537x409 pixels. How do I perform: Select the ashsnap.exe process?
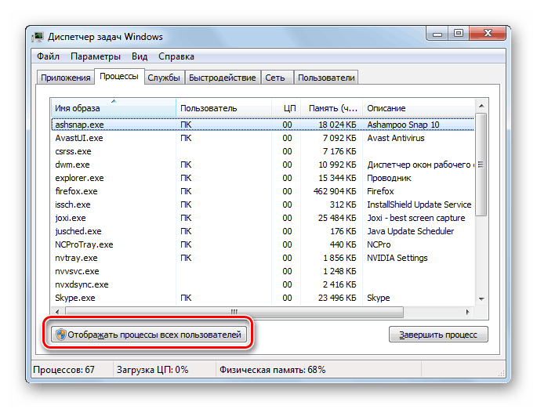263,125
